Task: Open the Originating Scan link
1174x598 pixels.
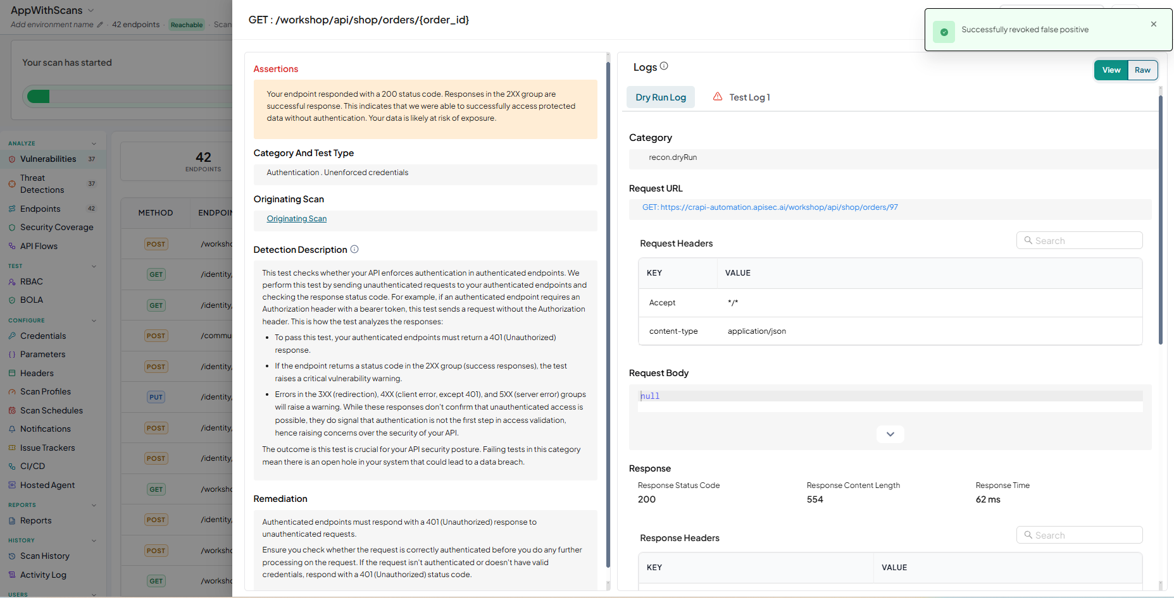Action: click(297, 219)
